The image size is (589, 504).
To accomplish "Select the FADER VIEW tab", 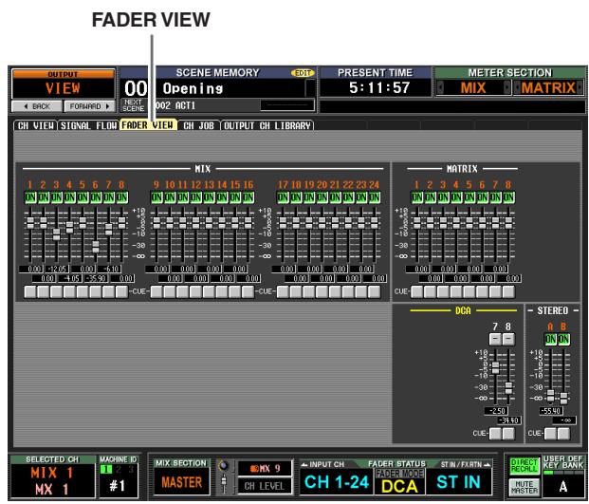I will coord(148,125).
